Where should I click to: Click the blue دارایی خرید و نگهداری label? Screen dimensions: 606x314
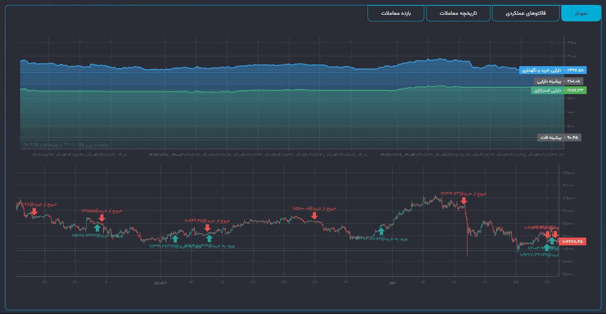point(553,70)
